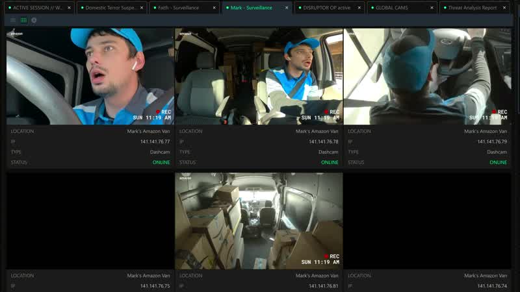
Task: Select overhead steering wheel camera feed
Action: 428,76
